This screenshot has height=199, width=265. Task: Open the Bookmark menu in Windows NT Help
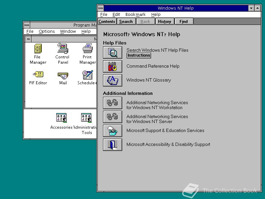pos(135,15)
